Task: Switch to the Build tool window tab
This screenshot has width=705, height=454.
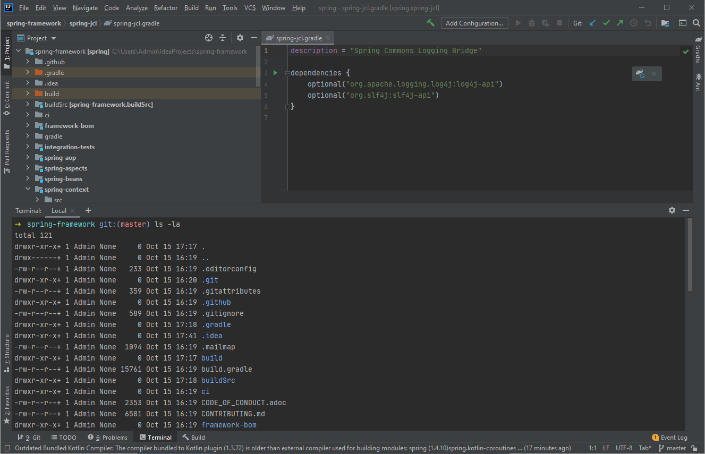Action: click(x=194, y=437)
